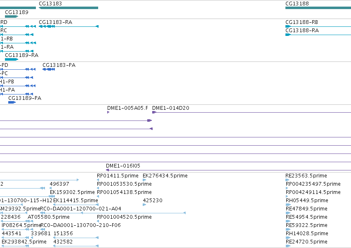This screenshot has width=351, height=248.
Task: Click the DME1-014D20 label
Action: click(x=171, y=108)
